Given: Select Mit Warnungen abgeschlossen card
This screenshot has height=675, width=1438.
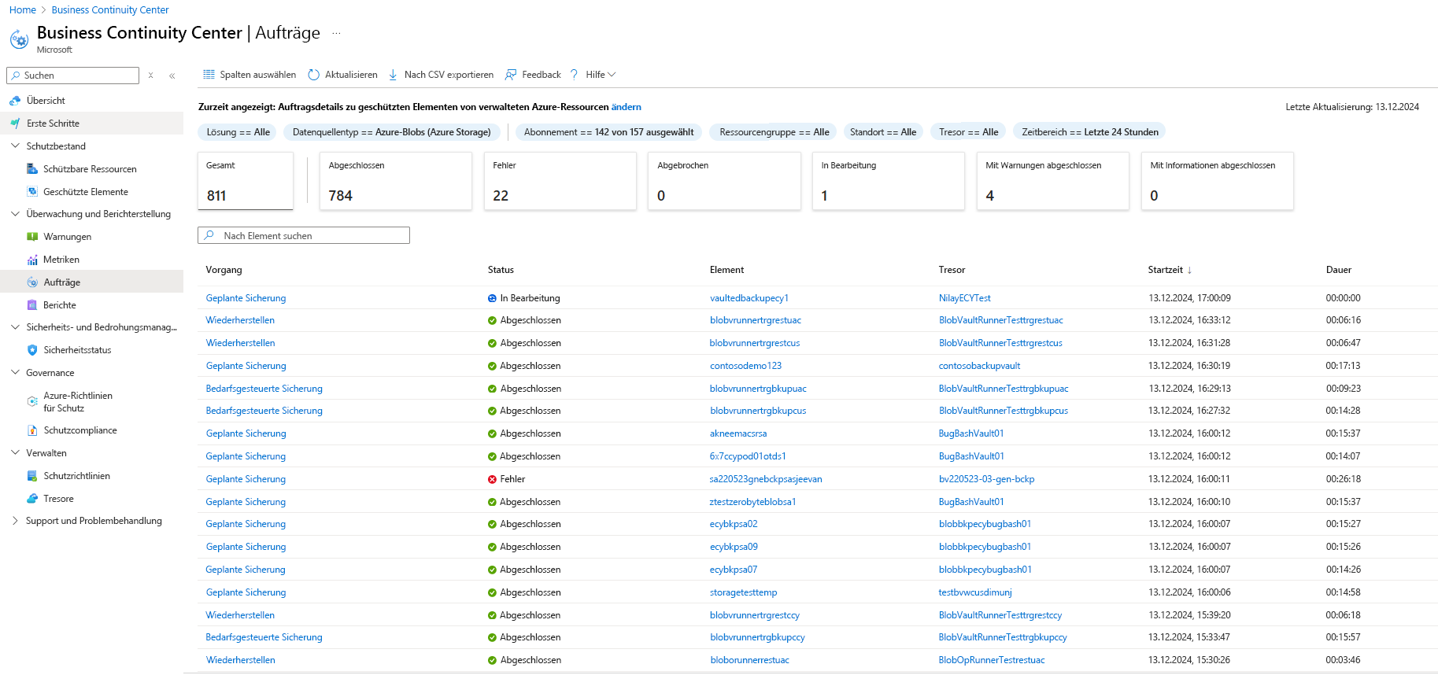Looking at the screenshot, I should (x=1053, y=181).
